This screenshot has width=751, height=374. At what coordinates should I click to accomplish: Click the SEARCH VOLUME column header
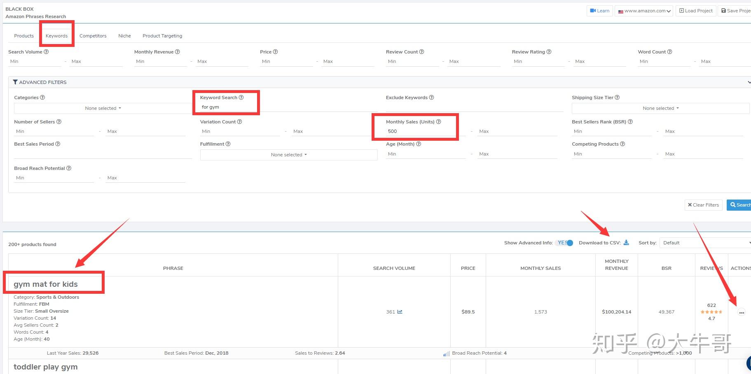tap(394, 268)
